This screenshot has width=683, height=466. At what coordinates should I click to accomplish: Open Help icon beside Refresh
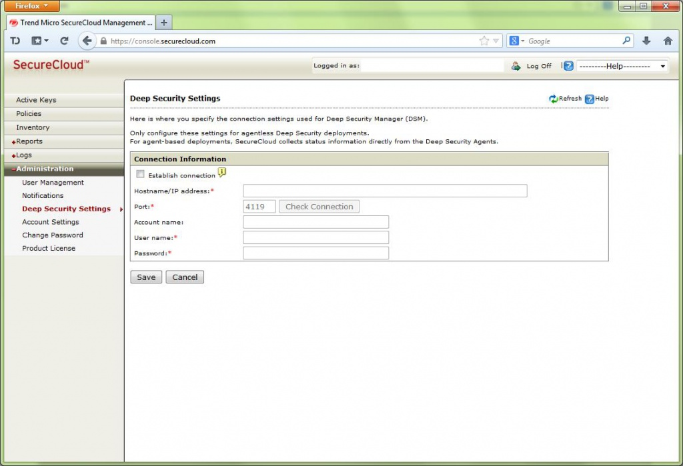tap(590, 99)
